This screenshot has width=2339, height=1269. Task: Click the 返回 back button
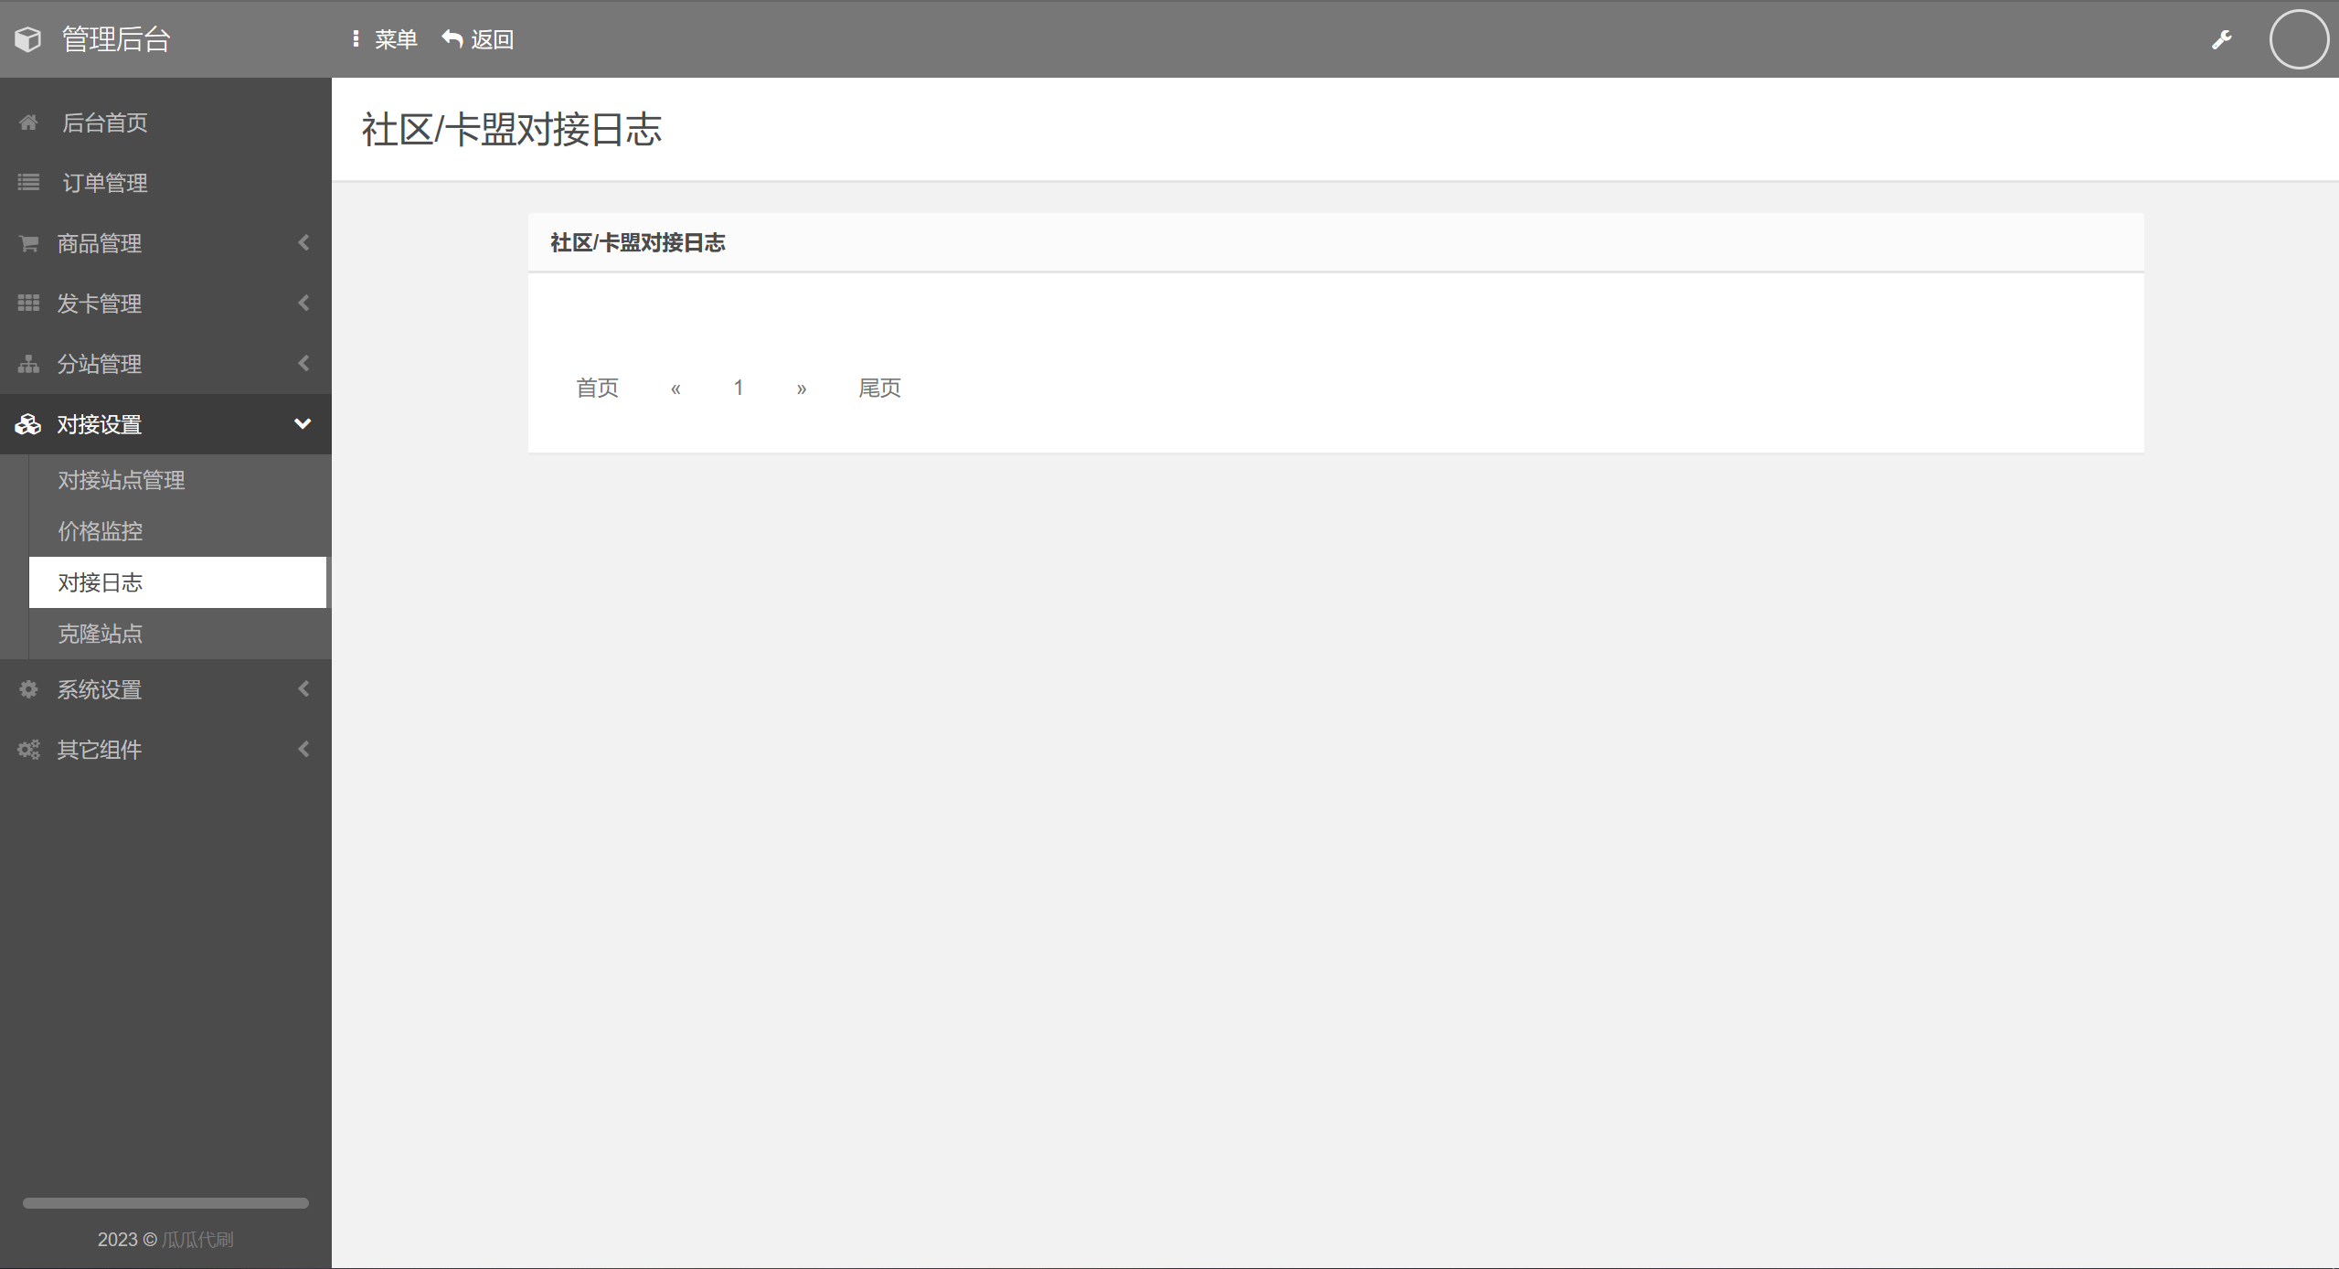coord(478,39)
